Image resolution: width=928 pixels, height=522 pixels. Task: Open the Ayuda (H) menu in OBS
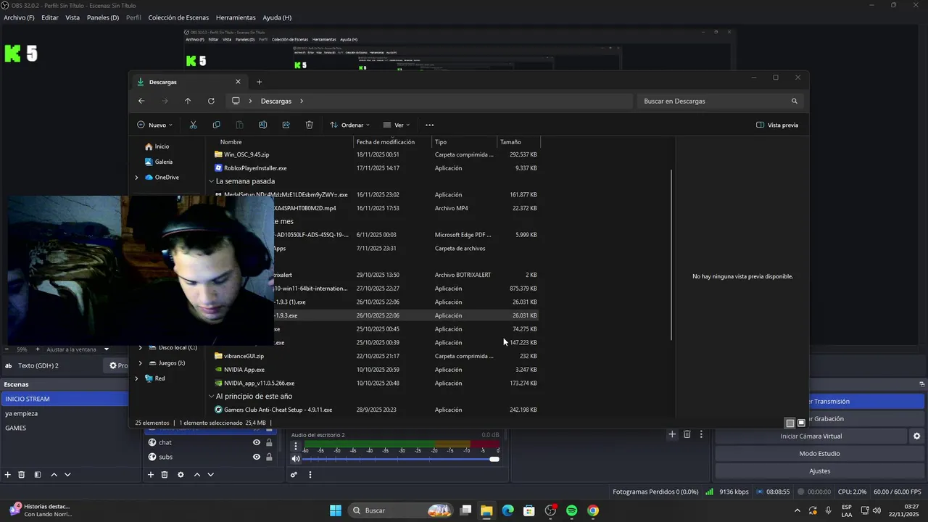click(x=277, y=17)
